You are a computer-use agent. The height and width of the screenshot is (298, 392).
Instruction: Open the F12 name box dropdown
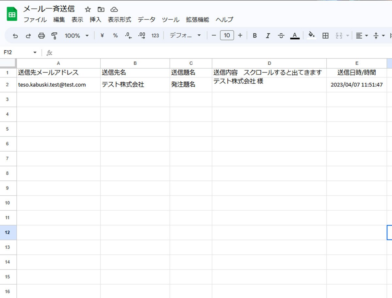pos(35,53)
